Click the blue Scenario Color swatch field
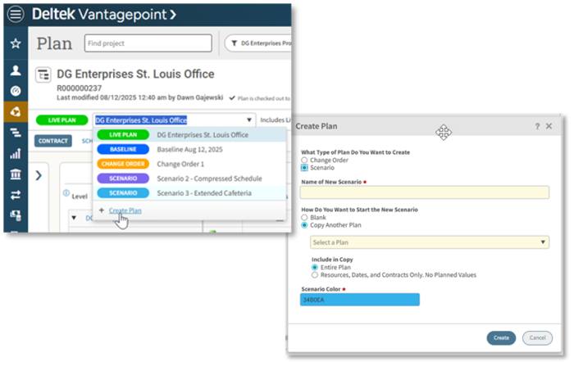This screenshot has width=574, height=366. coord(360,300)
